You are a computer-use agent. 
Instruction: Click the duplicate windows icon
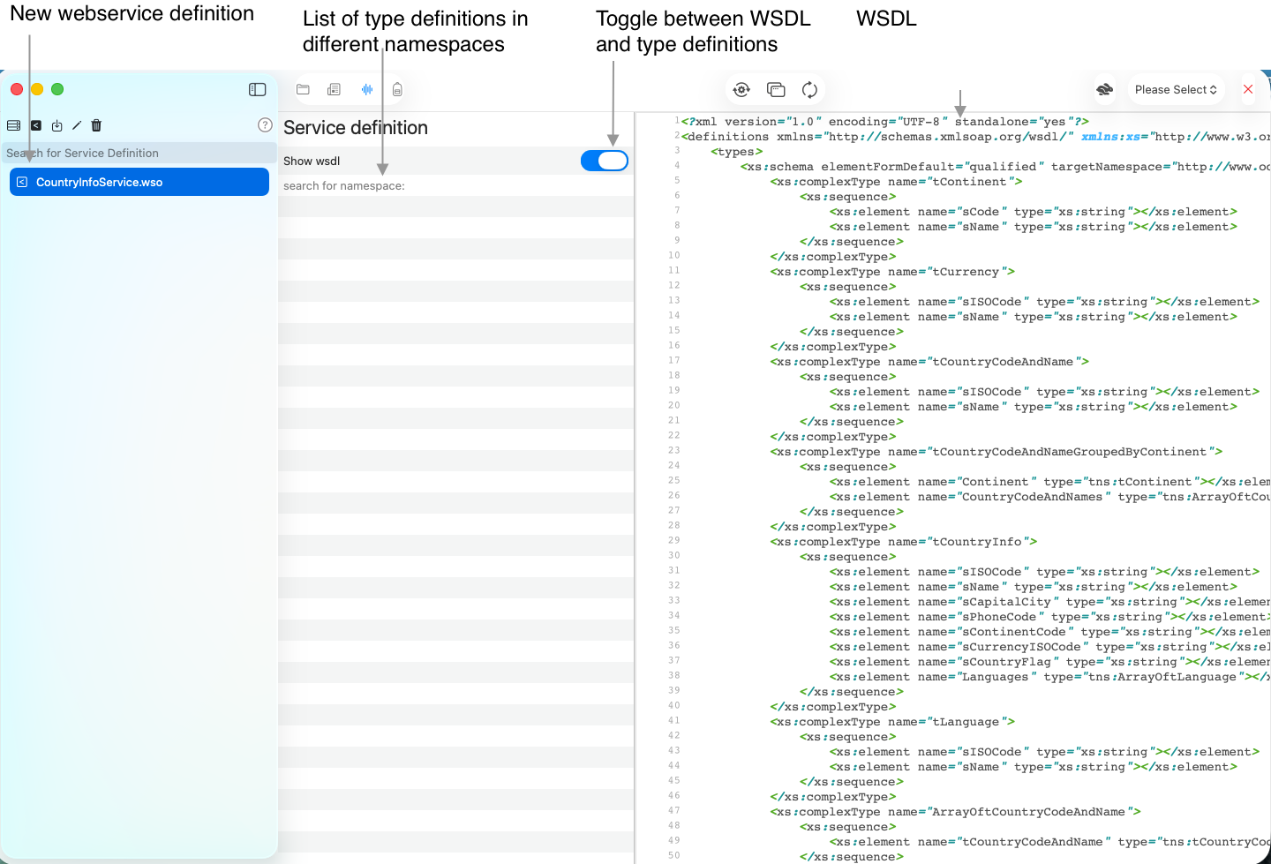tap(776, 89)
